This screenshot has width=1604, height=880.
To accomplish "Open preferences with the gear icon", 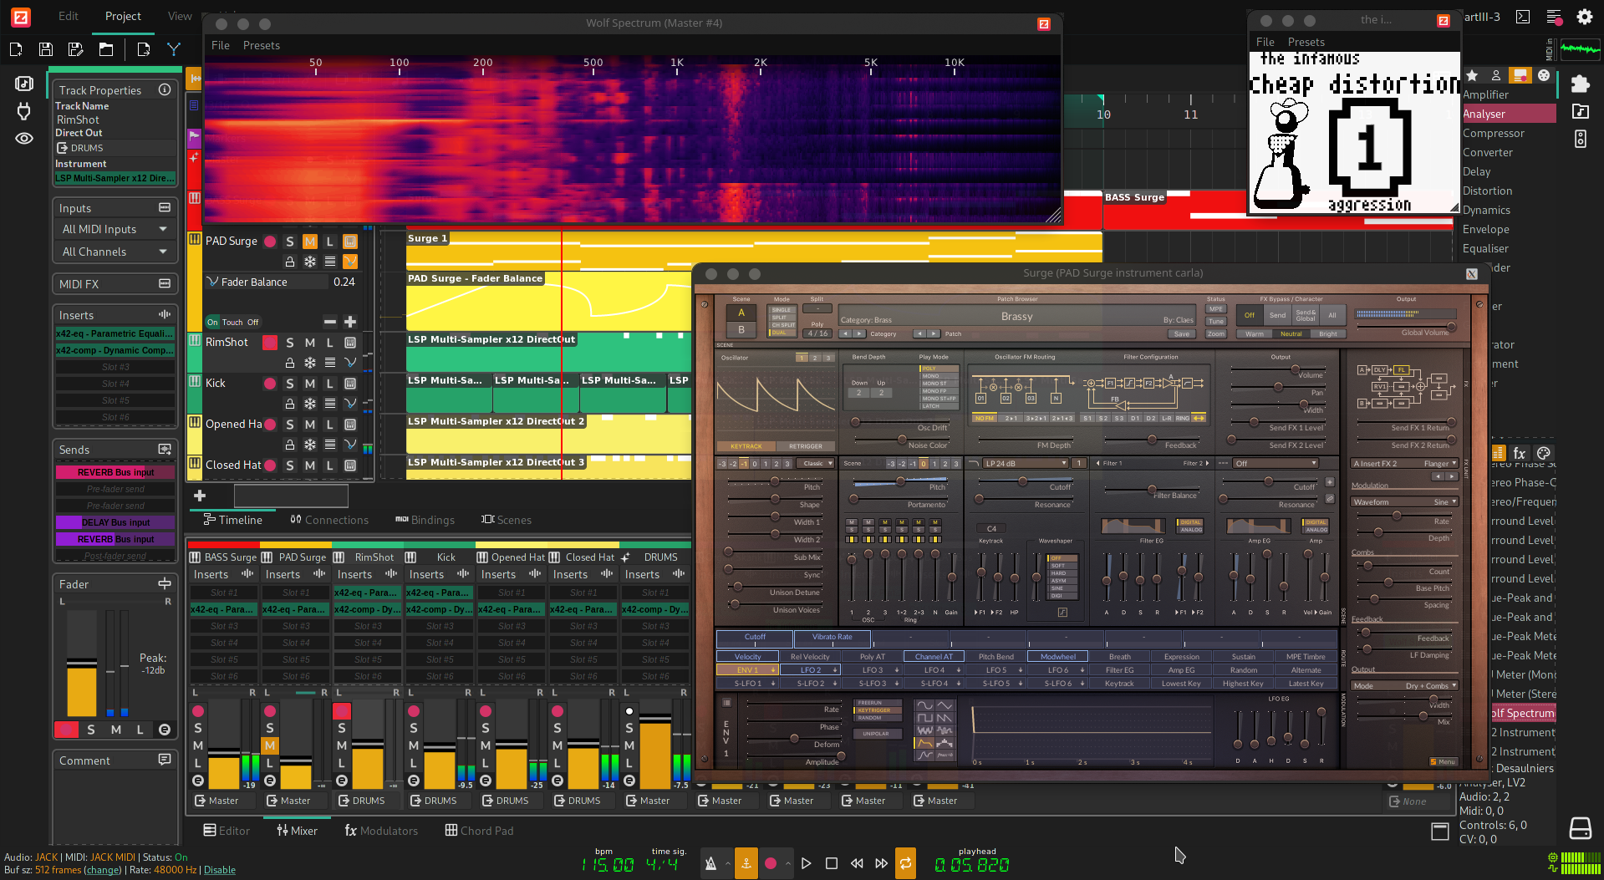I will 1584,17.
